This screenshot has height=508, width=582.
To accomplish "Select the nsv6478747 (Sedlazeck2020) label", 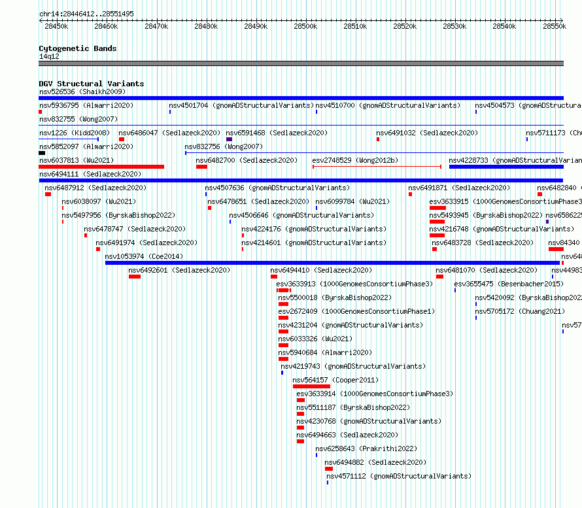I will [135, 229].
